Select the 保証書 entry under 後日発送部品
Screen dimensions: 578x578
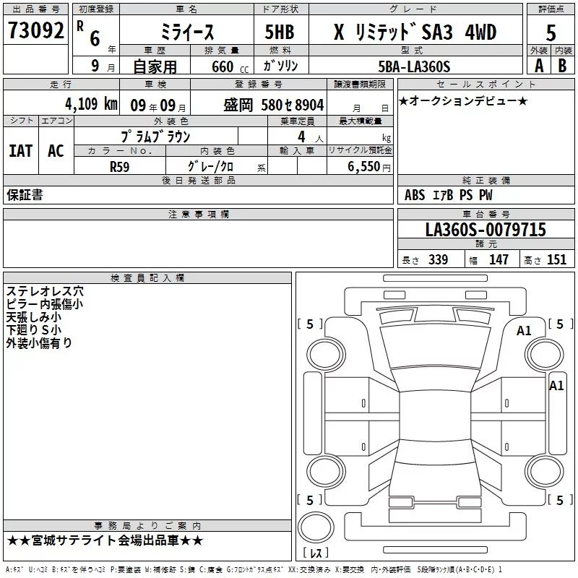point(25,194)
